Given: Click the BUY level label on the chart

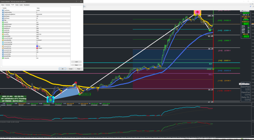Looking at the screenshot, I should coord(211,64).
